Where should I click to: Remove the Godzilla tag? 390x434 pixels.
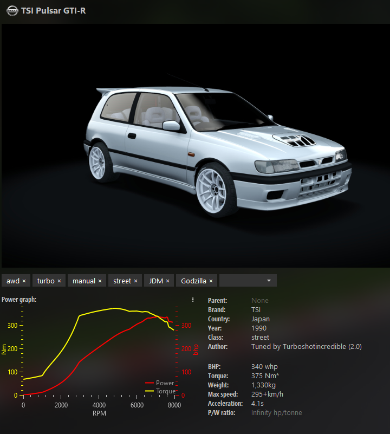(x=211, y=281)
